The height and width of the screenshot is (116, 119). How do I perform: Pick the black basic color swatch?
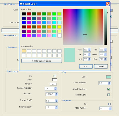pos(24,14)
